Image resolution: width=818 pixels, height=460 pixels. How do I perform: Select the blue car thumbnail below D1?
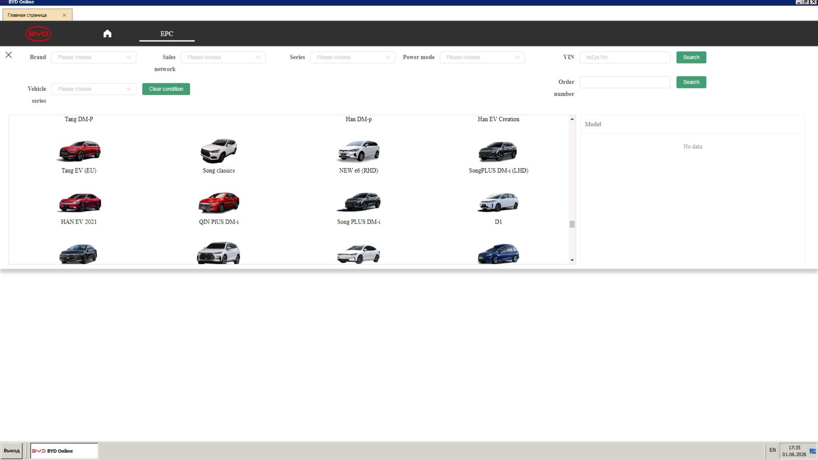(x=498, y=254)
